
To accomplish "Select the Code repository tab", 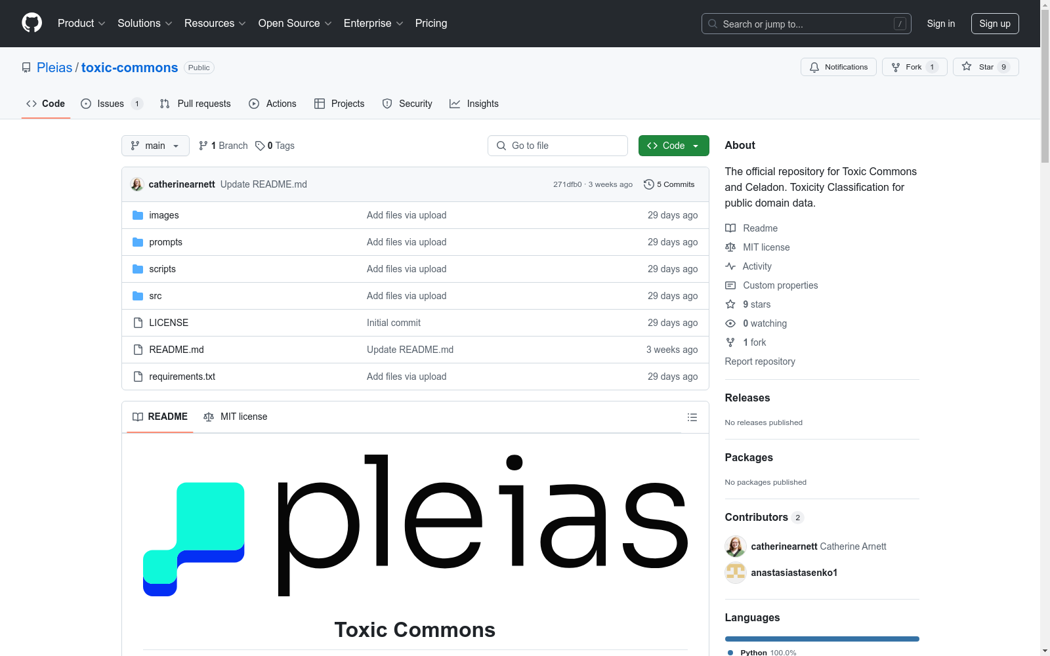I will [46, 104].
